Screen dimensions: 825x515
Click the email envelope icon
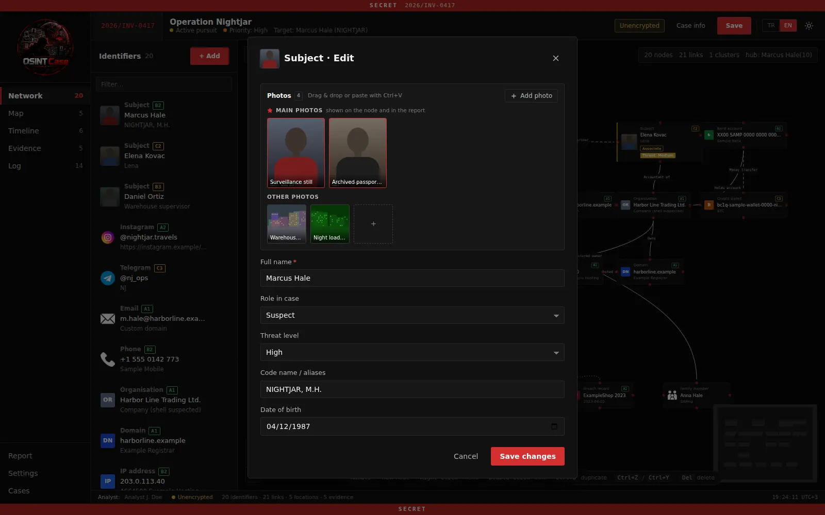pos(108,319)
